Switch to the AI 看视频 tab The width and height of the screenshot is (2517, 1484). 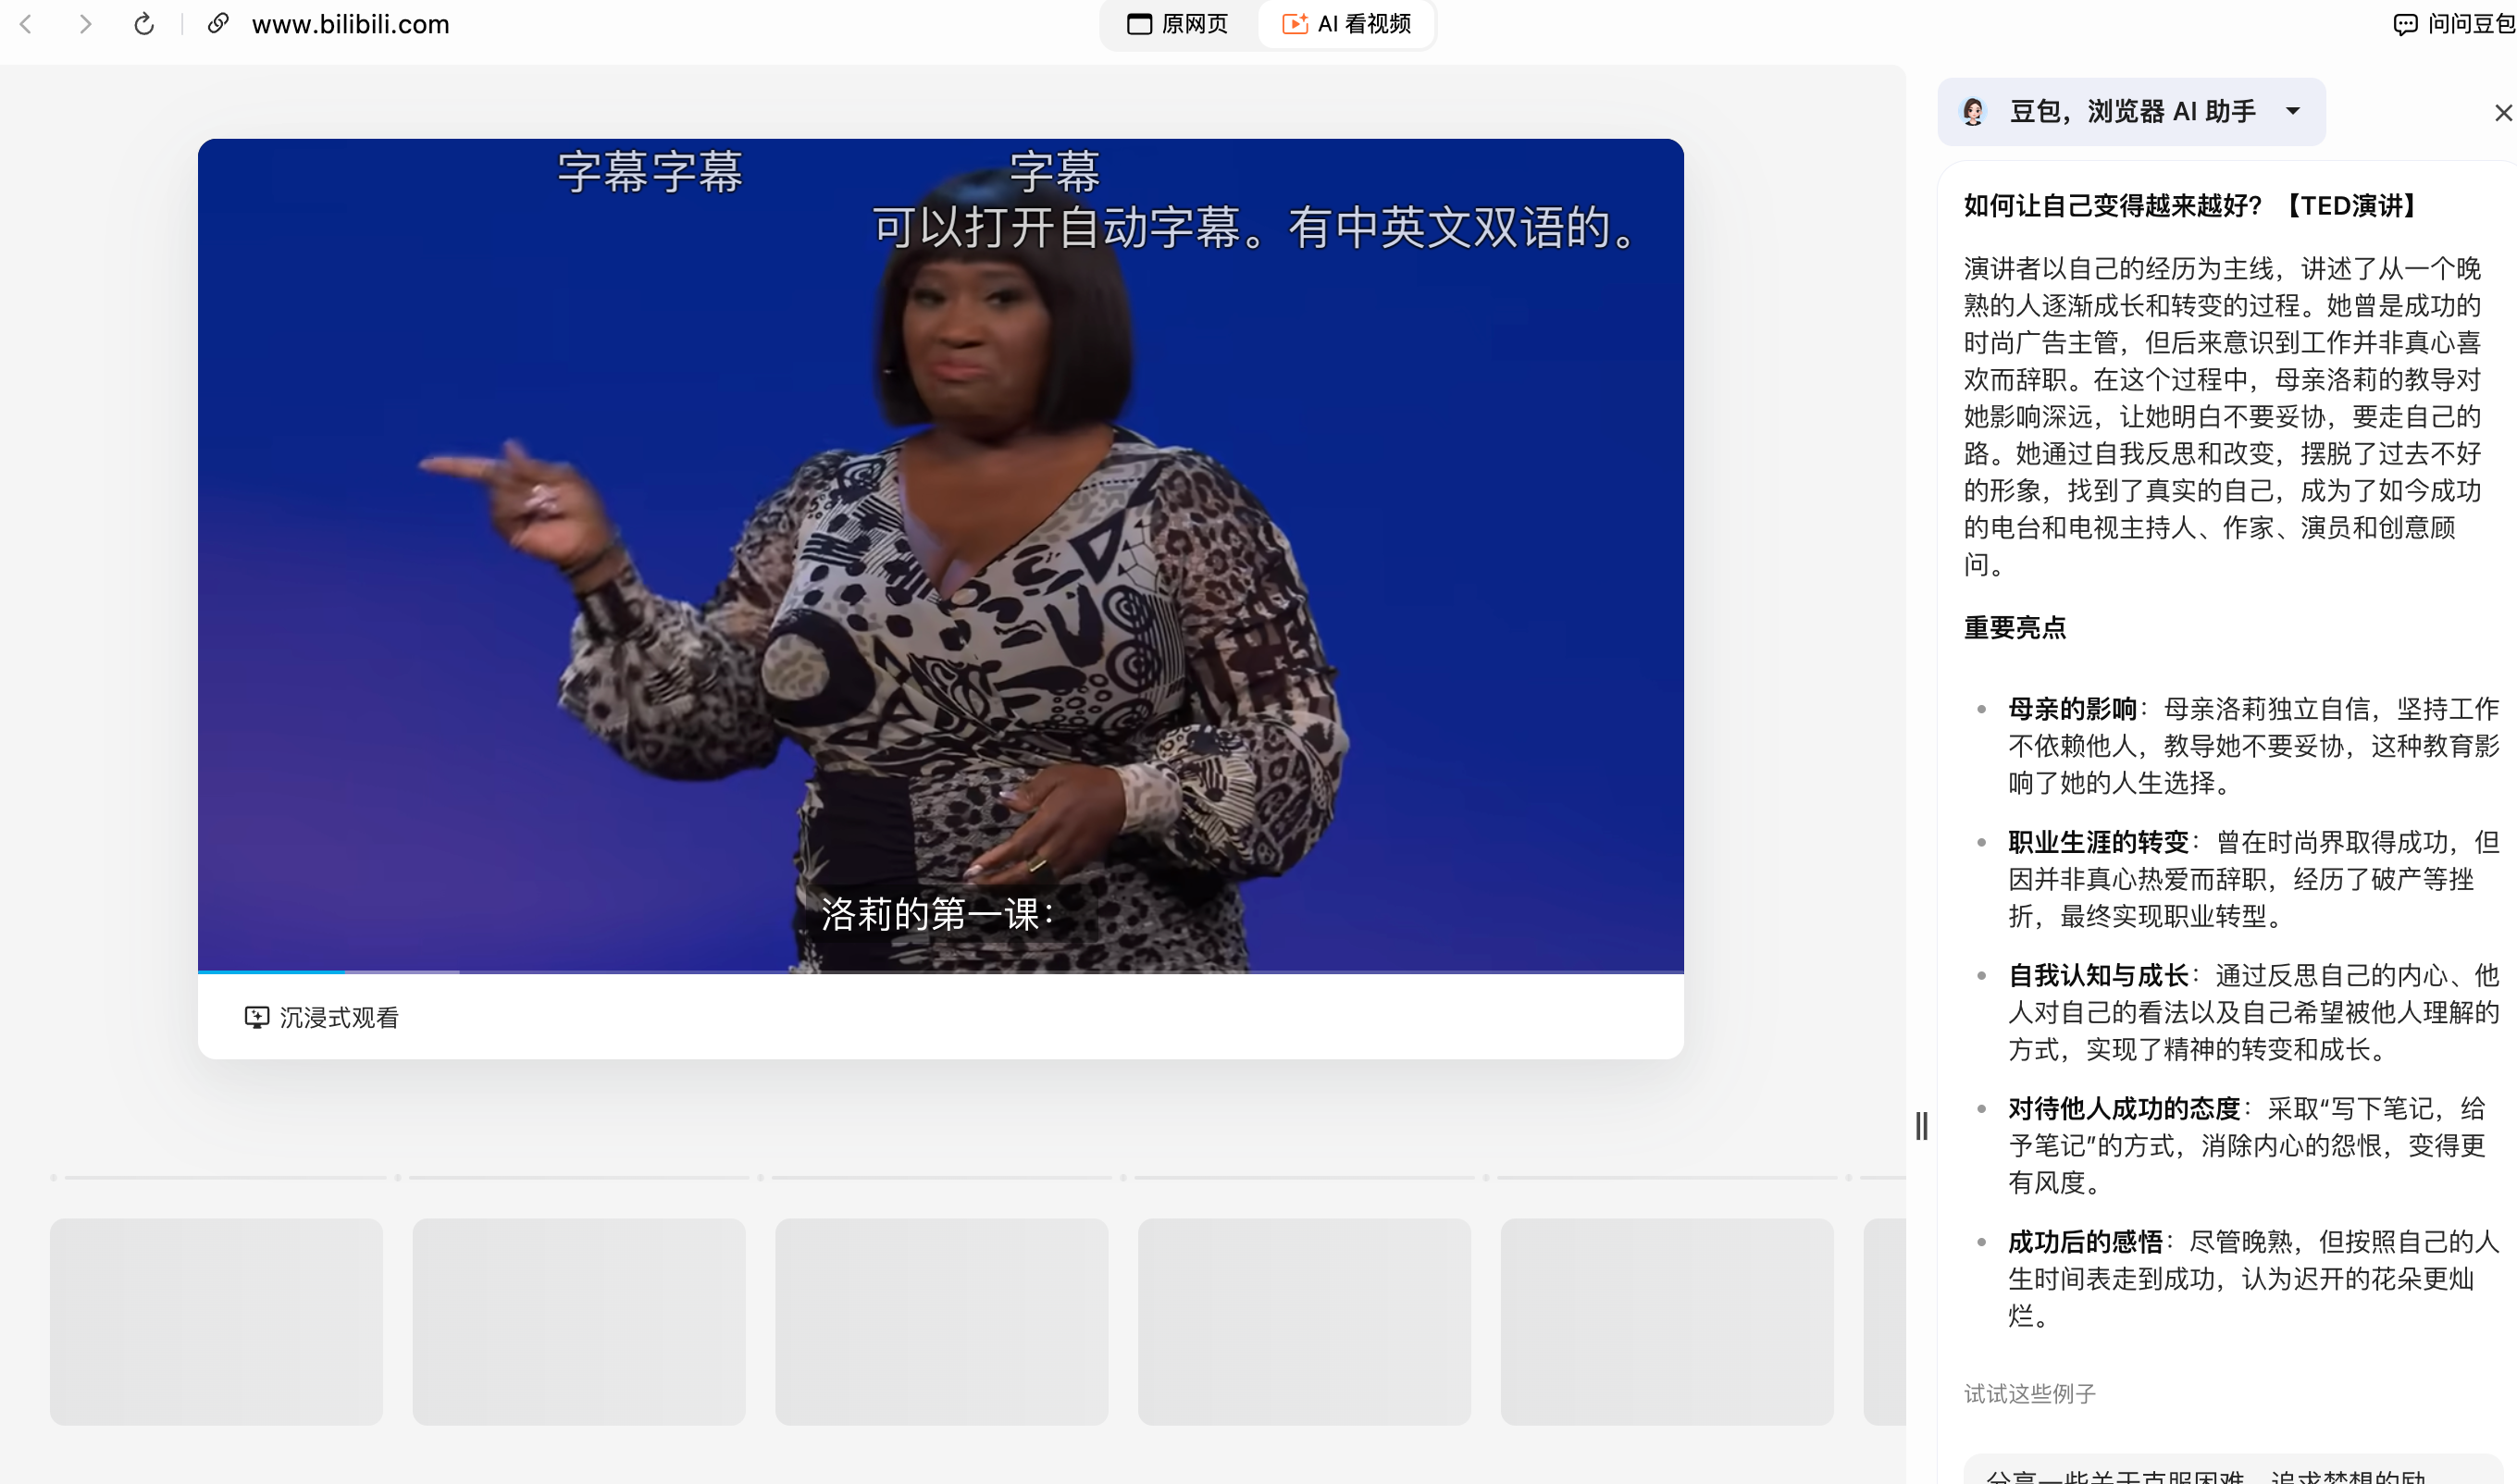(x=1346, y=24)
